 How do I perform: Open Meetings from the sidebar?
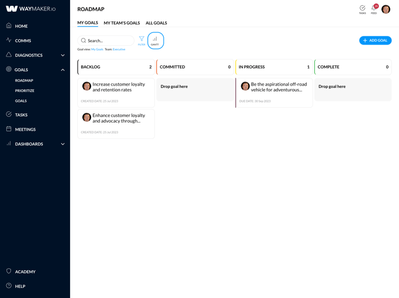point(25,130)
